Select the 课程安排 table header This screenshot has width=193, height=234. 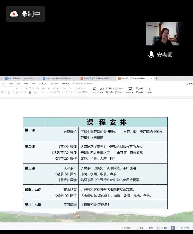(x=107, y=122)
